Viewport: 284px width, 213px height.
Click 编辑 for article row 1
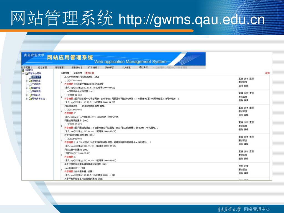point(246,86)
